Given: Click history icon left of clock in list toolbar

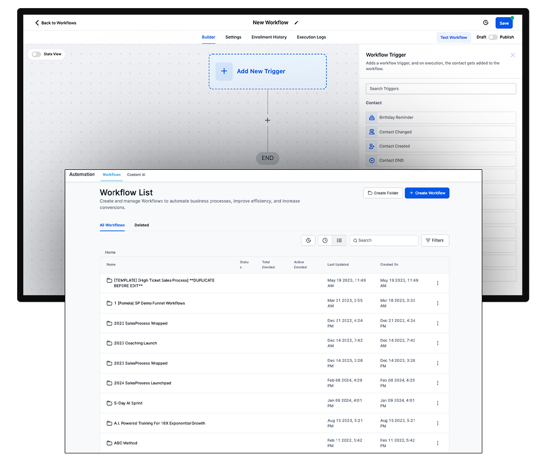Looking at the screenshot, I should pyautogui.click(x=308, y=240).
